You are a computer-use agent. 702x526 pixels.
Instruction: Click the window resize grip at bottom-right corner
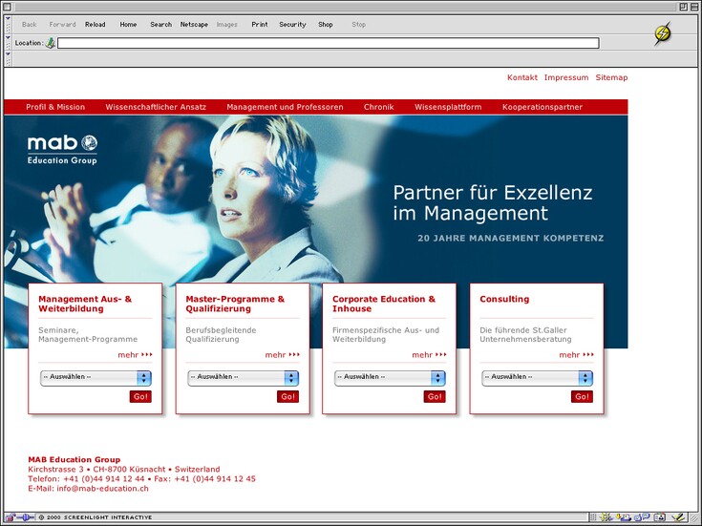point(693,518)
